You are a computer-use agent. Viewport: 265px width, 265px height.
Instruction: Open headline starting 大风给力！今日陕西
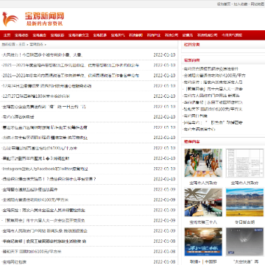(x=42, y=55)
